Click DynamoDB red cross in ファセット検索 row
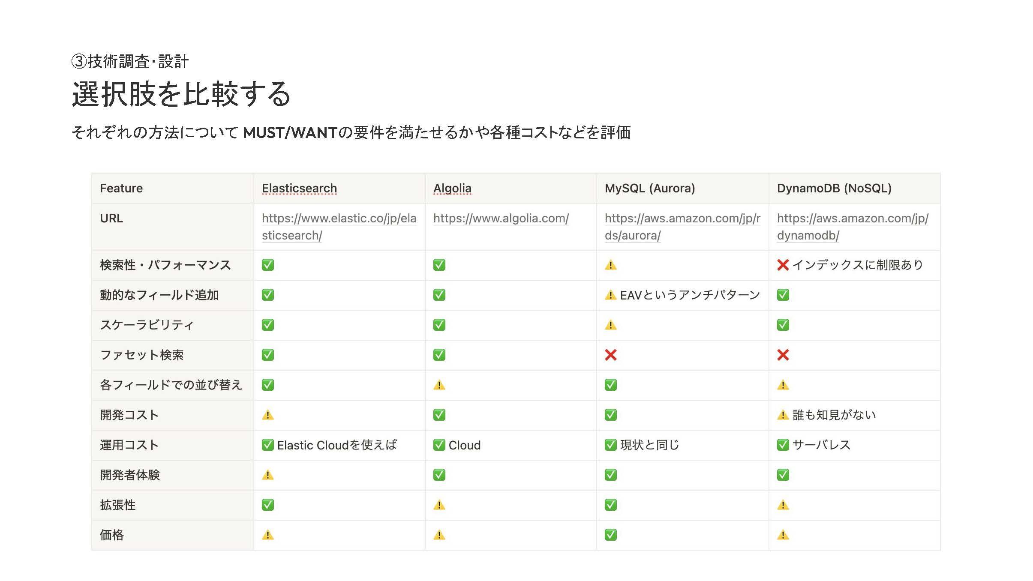 (x=783, y=355)
